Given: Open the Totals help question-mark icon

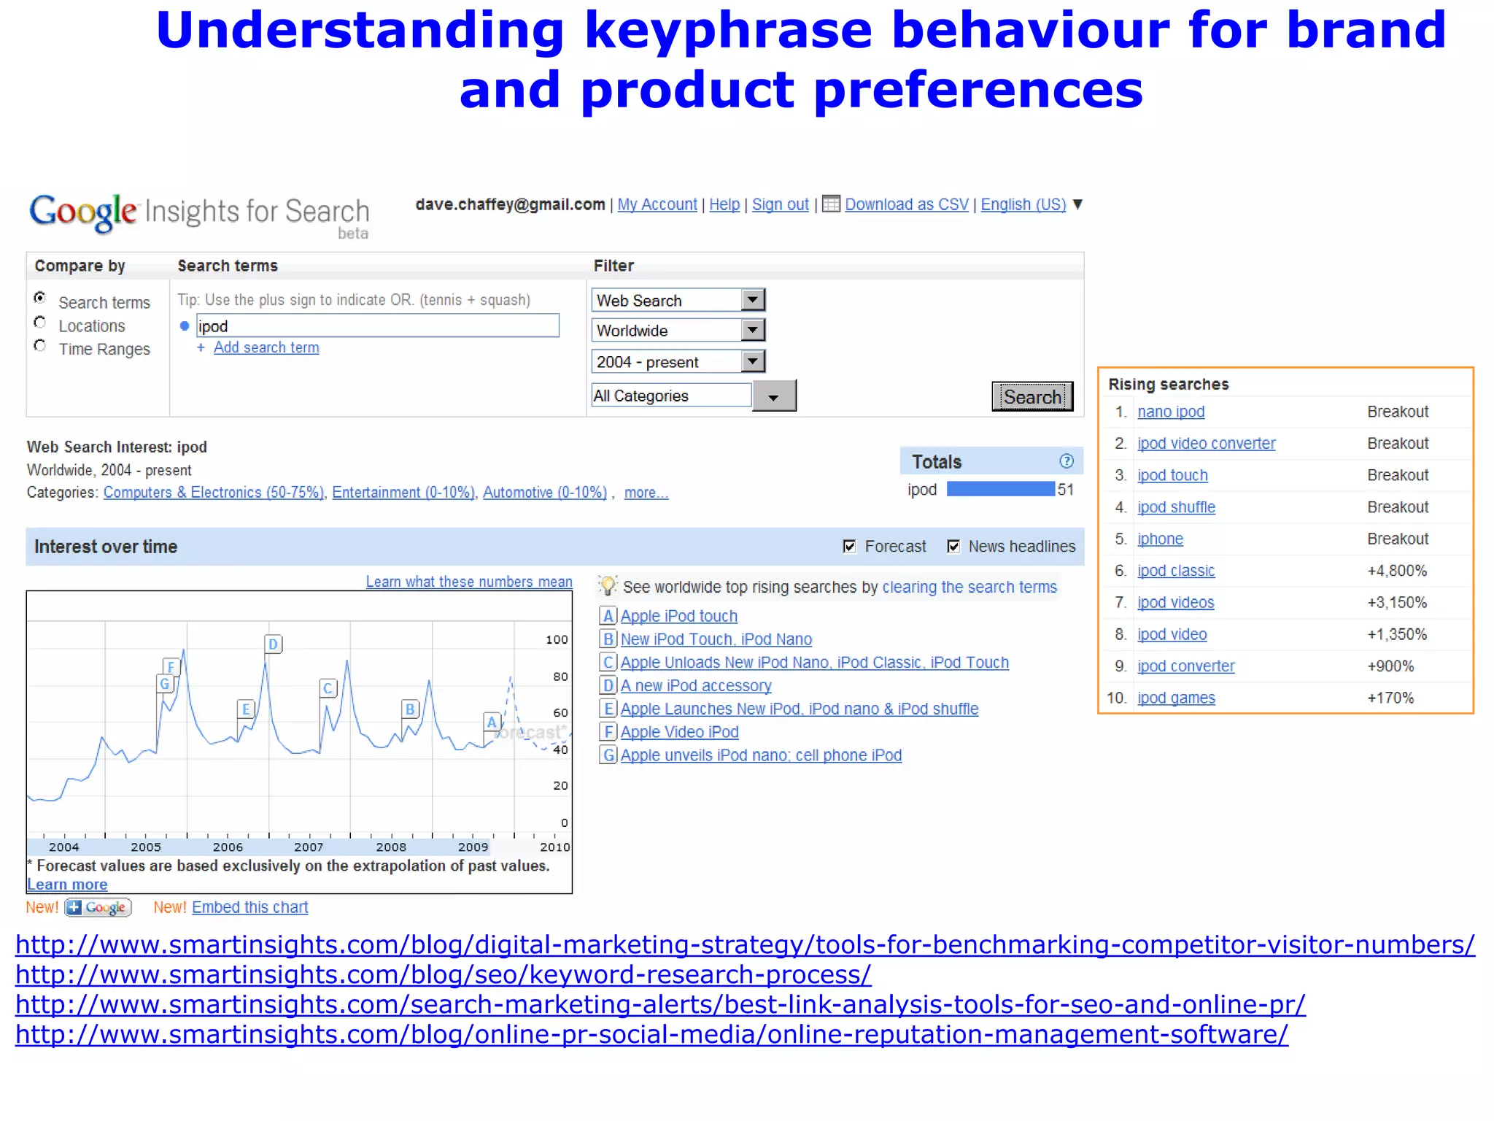Looking at the screenshot, I should [1066, 461].
